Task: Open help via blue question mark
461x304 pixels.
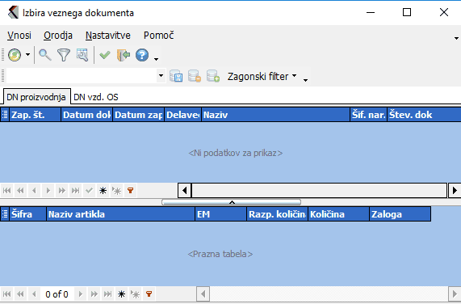Action: click(x=142, y=55)
